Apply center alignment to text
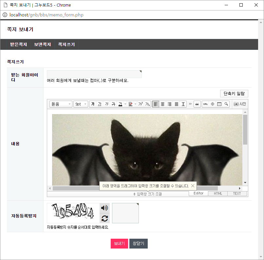Viewport: 264px width, 260px height. (x=162, y=104)
